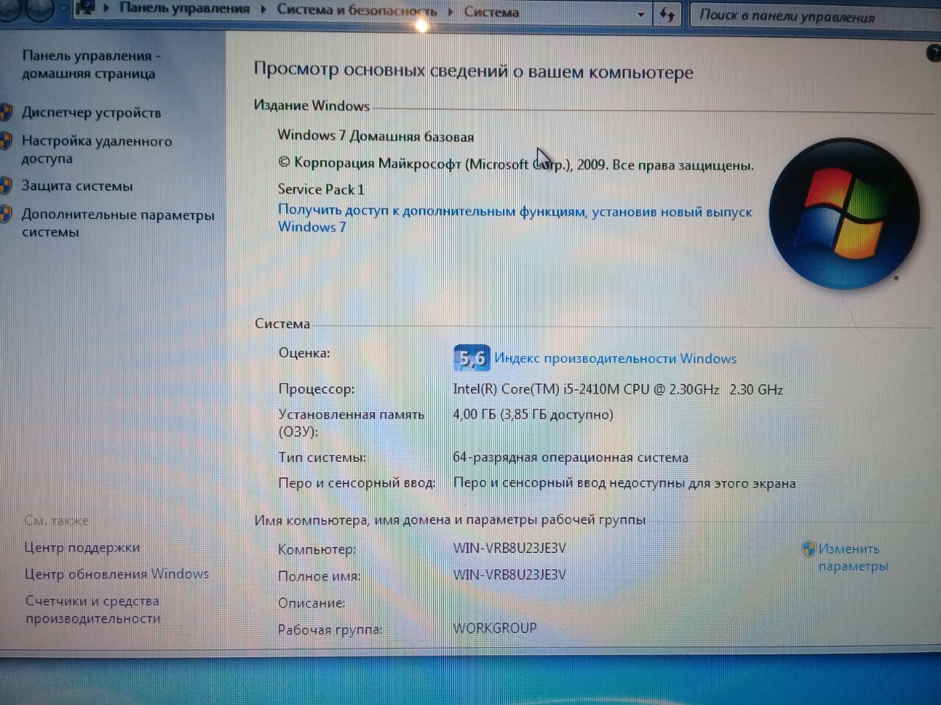Click Система и безопасность breadcrumb
941x705 pixels.
pyautogui.click(x=357, y=10)
